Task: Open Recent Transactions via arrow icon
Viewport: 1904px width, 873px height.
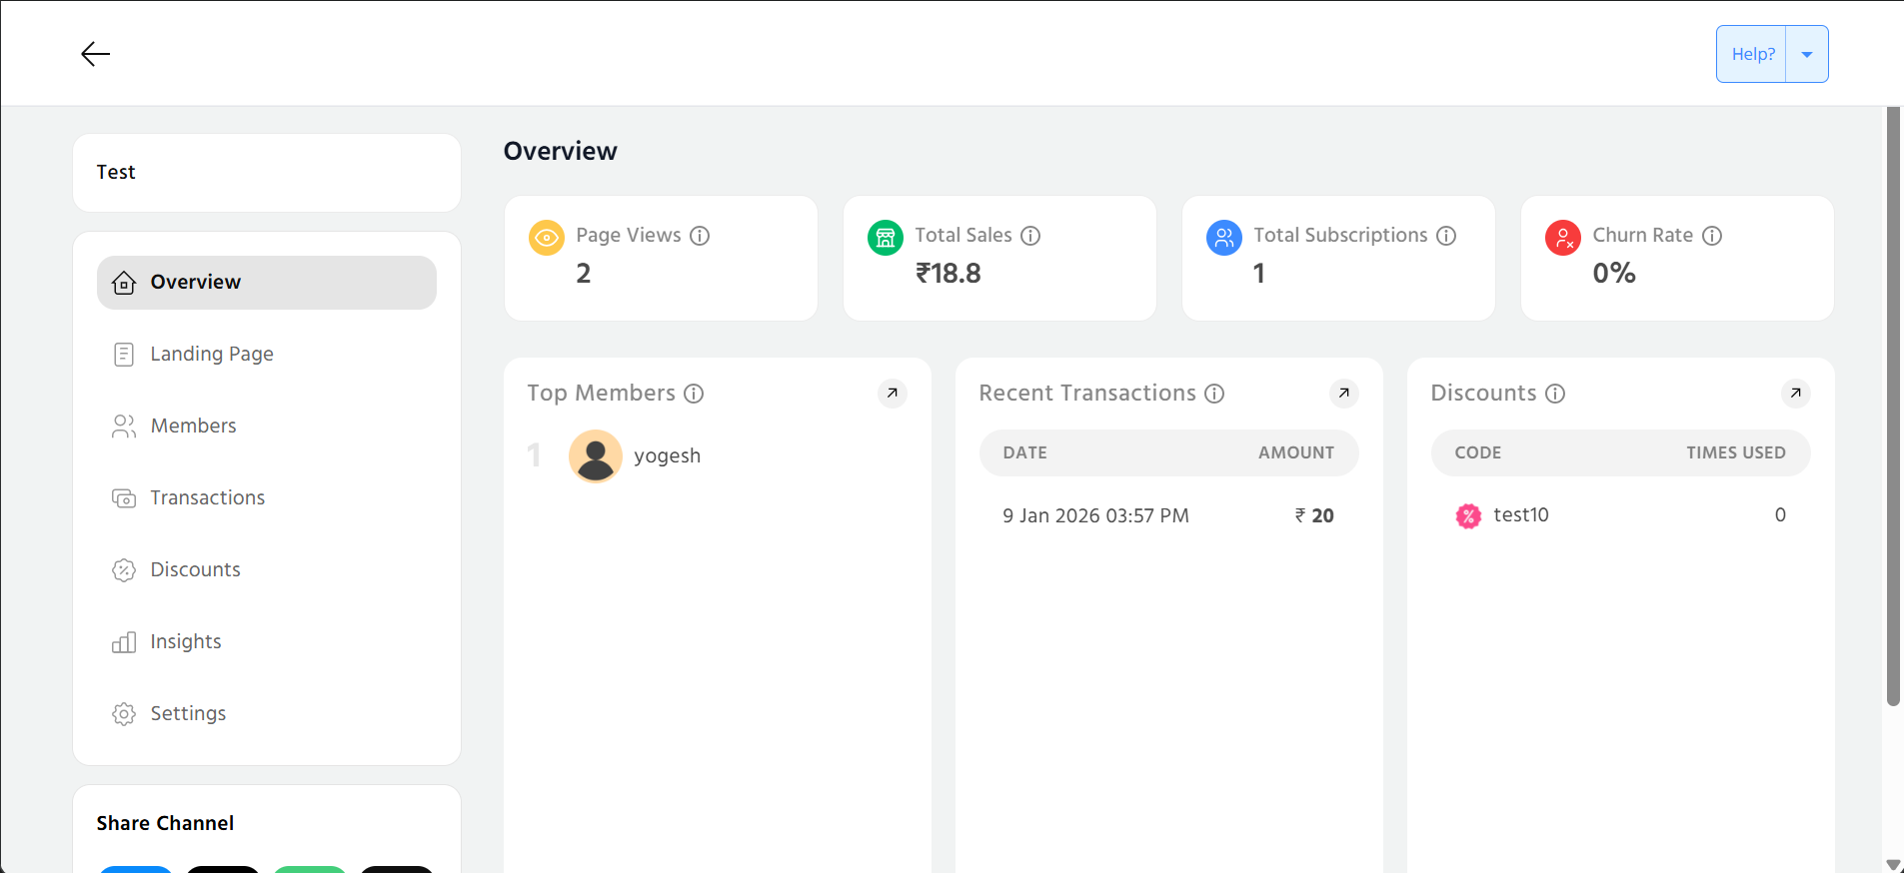Action: click(1344, 394)
